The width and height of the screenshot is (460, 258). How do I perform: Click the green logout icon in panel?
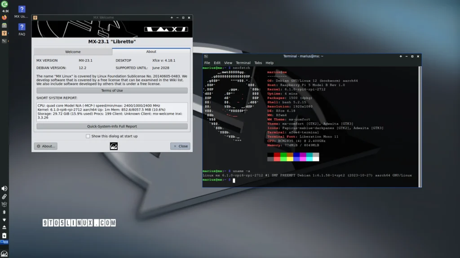pos(4,4)
